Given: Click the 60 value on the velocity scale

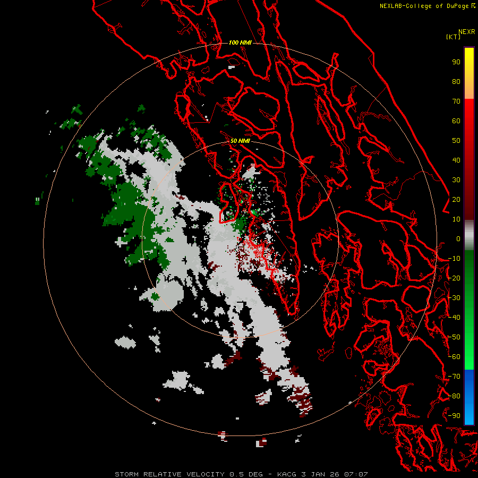Looking at the screenshot, I should pos(456,121).
